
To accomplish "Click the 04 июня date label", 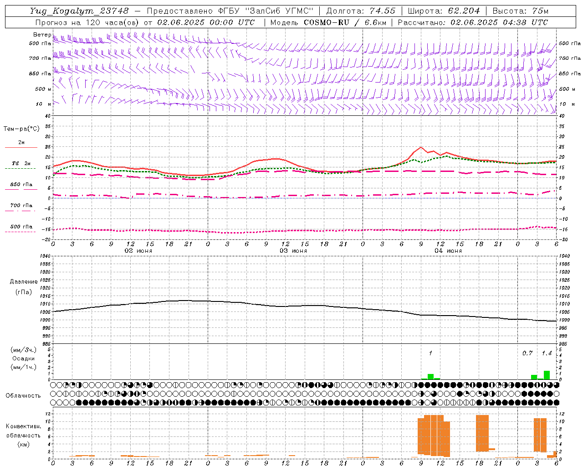I will pos(448,251).
